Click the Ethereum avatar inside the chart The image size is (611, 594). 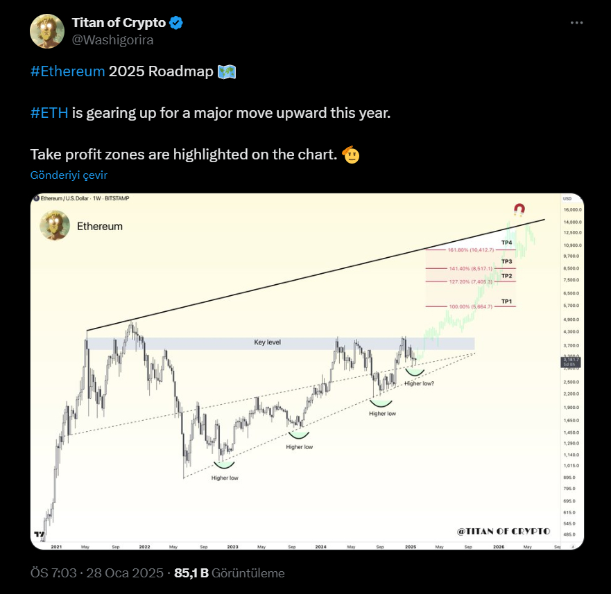coord(55,225)
